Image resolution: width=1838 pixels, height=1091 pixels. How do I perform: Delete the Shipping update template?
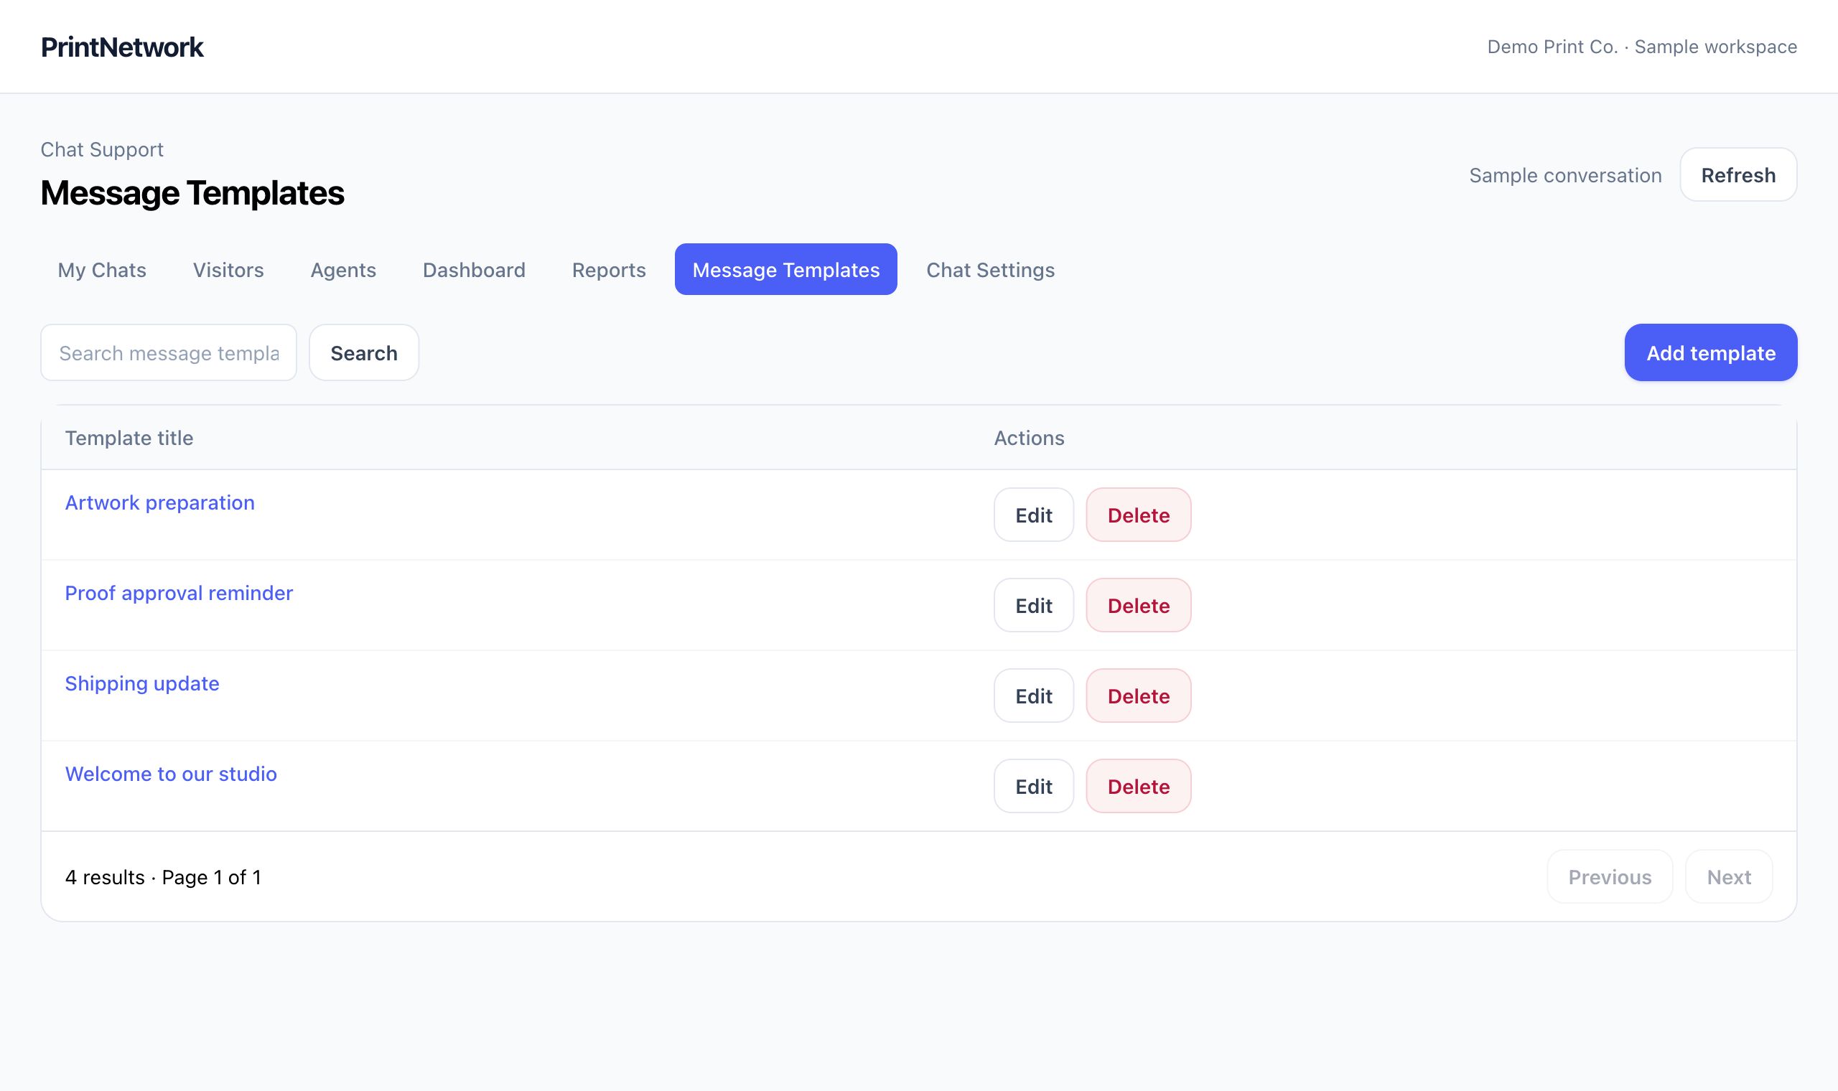click(x=1138, y=696)
